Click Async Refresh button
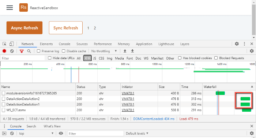Screen dimensions: 256x138 point(25,28)
